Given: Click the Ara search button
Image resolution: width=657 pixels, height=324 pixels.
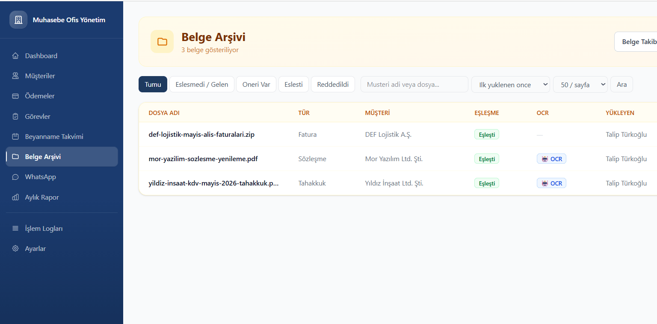Looking at the screenshot, I should coord(621,84).
